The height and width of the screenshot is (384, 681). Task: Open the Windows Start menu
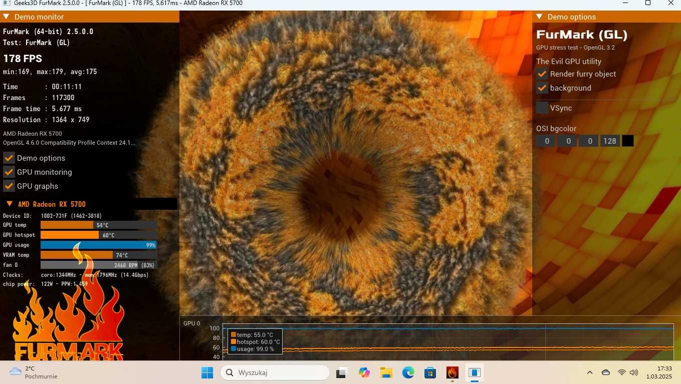click(x=207, y=372)
